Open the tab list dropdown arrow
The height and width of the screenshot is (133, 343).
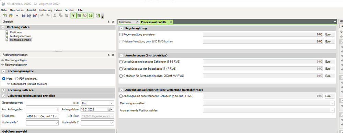click(x=335, y=22)
